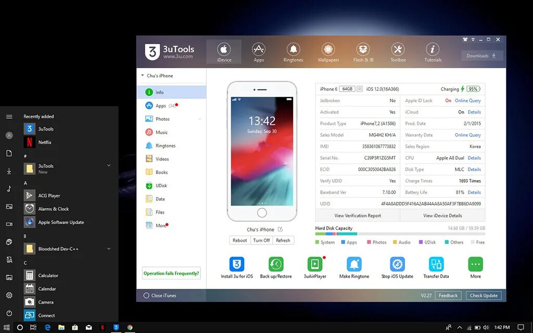The height and width of the screenshot is (333, 533).
Task: Click the UDisk purple legend swatch
Action: 421,242
